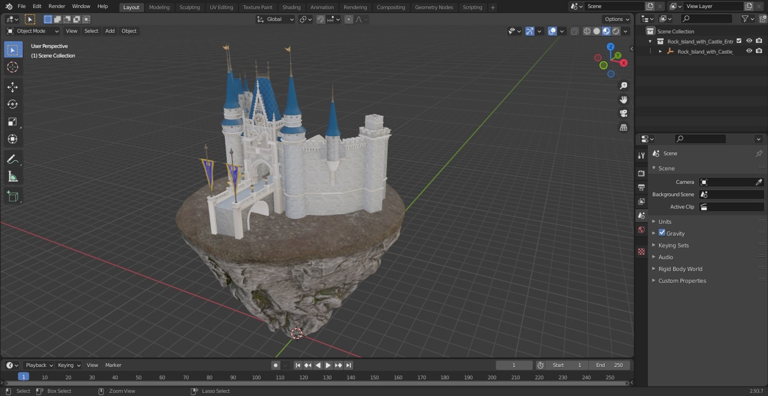Activate the Select Box tool
The width and height of the screenshot is (768, 396).
point(13,50)
